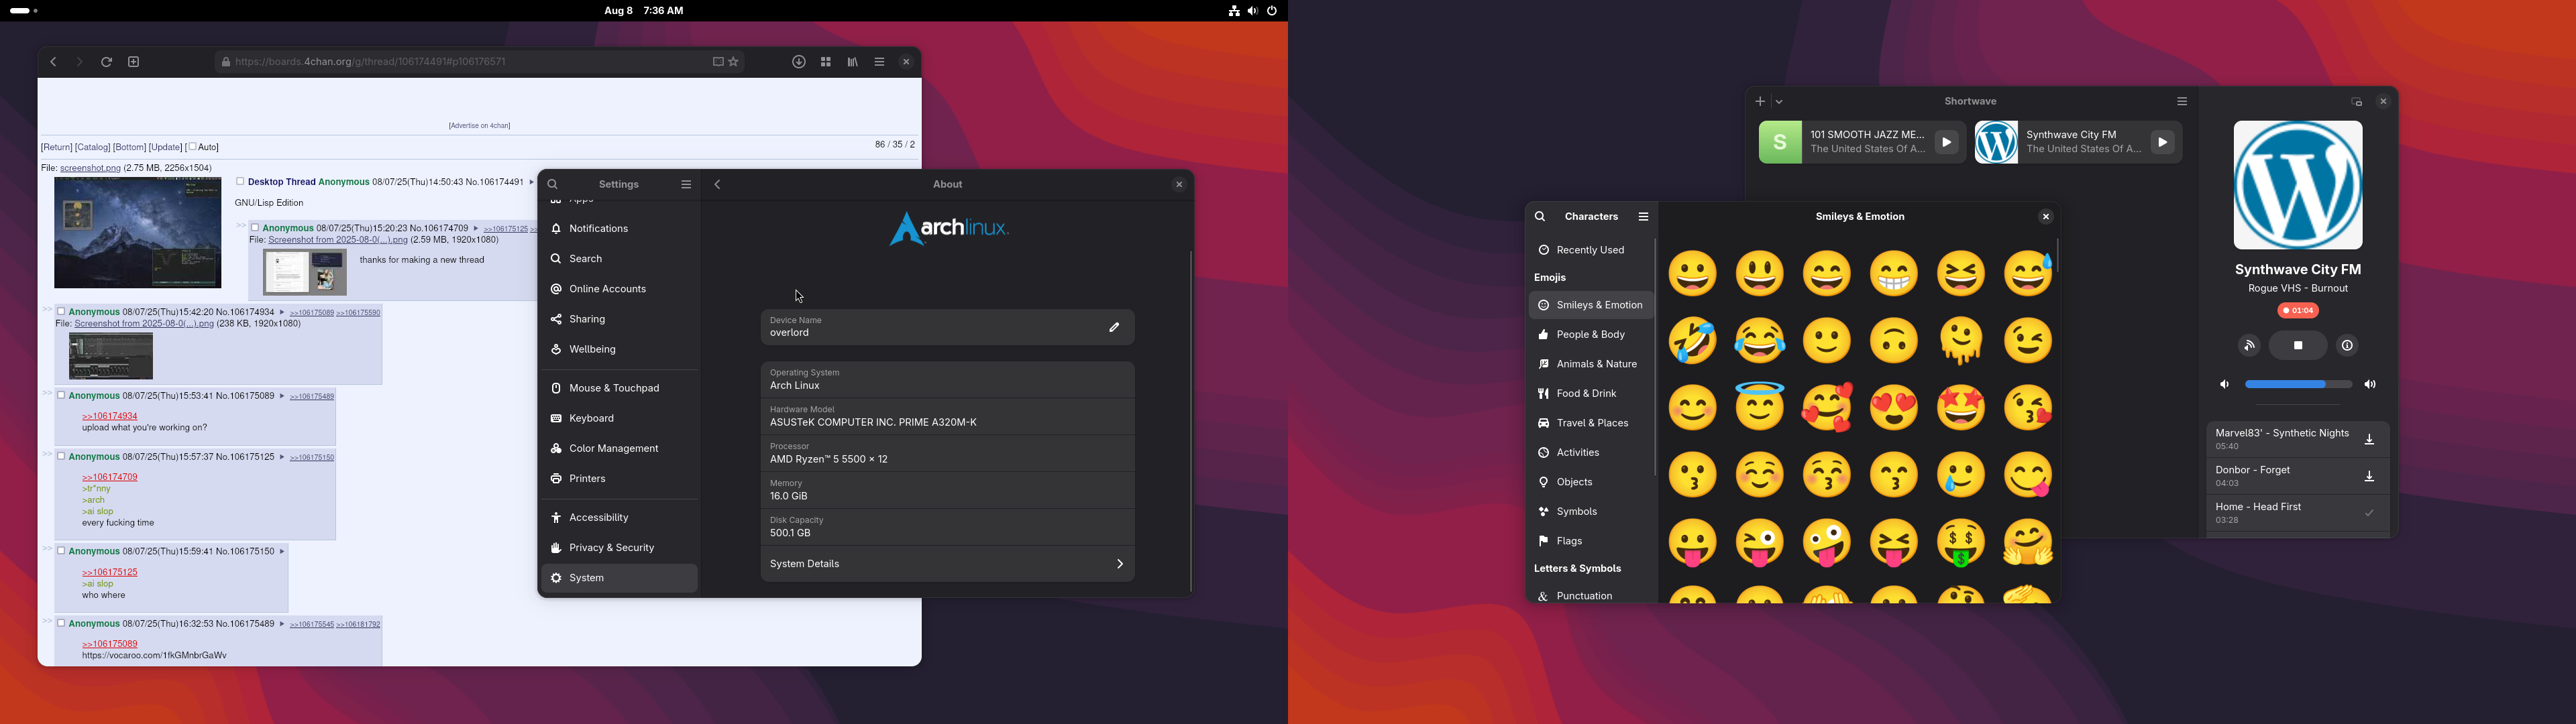Open post menu arrow for No.106175125
Image resolution: width=2576 pixels, height=724 pixels.
[281, 457]
